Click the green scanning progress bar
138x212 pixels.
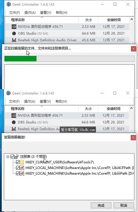[x=20, y=59]
